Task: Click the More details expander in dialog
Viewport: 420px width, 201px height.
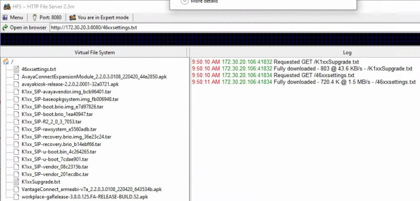Action: (x=199, y=2)
